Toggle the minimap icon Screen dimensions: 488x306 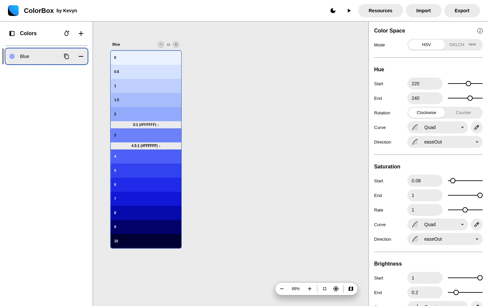(351, 289)
